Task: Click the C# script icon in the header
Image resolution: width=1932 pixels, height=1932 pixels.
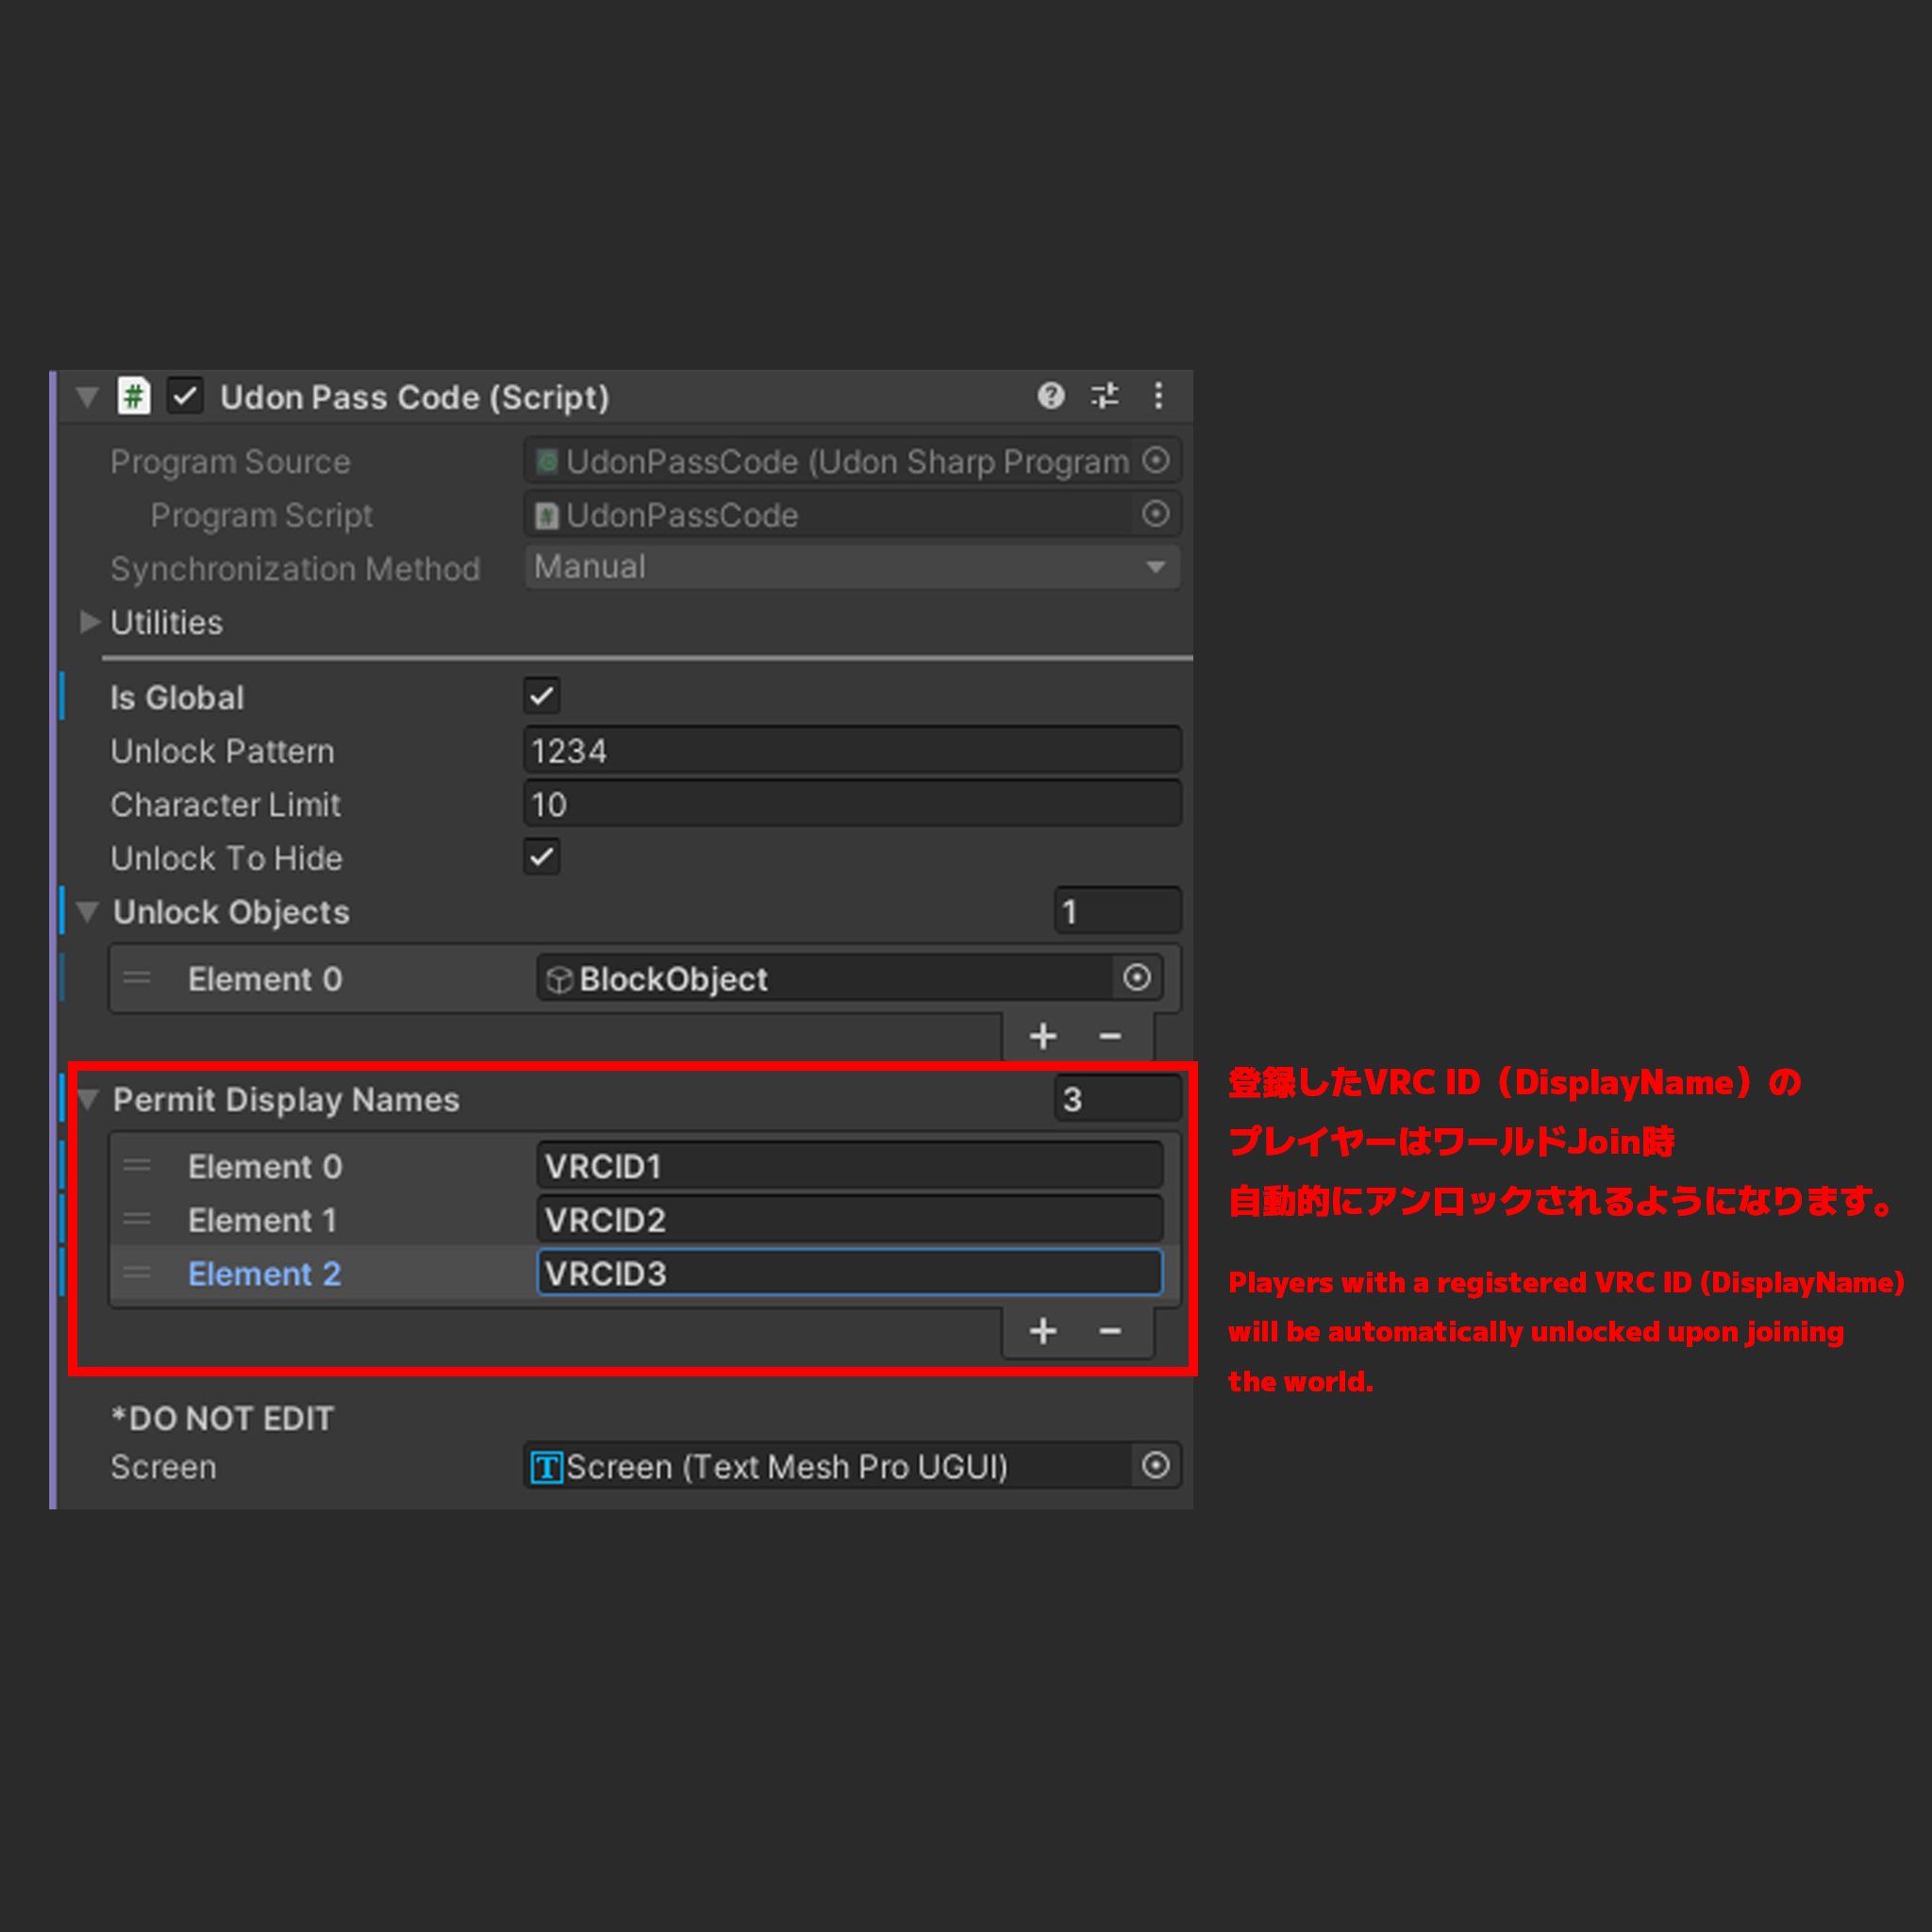Action: [x=135, y=396]
